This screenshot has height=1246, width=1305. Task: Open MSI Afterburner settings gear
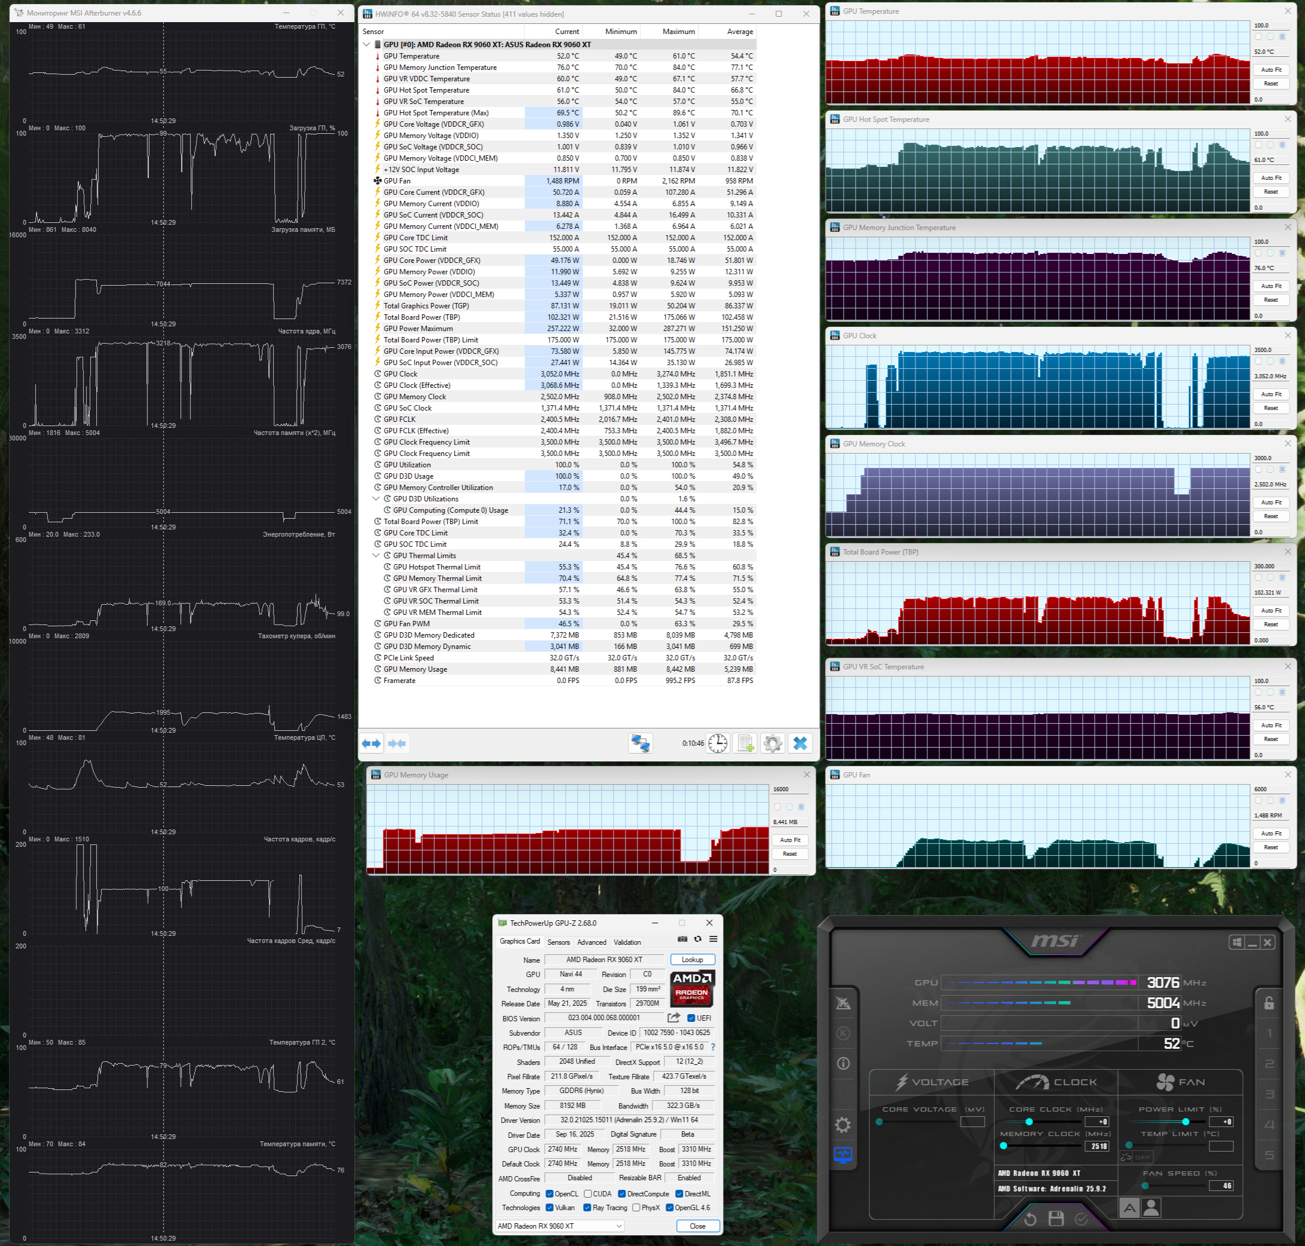[x=843, y=1125]
